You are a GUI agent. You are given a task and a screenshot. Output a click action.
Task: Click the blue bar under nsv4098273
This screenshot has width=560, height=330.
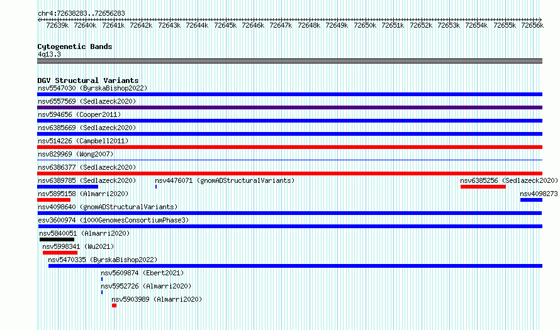[532, 200]
